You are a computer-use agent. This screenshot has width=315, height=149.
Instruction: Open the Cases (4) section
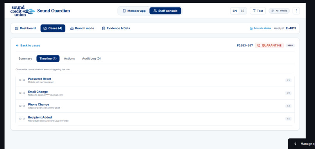pyautogui.click(x=53, y=28)
